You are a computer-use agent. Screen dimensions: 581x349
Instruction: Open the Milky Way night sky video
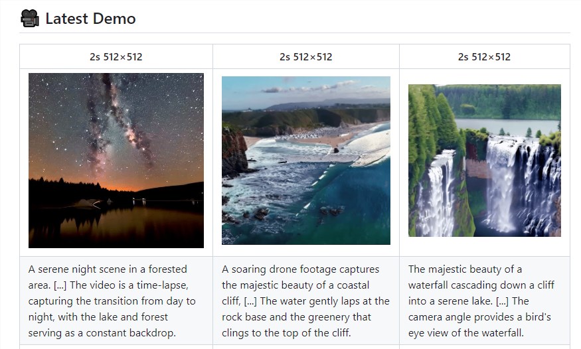[116, 161]
